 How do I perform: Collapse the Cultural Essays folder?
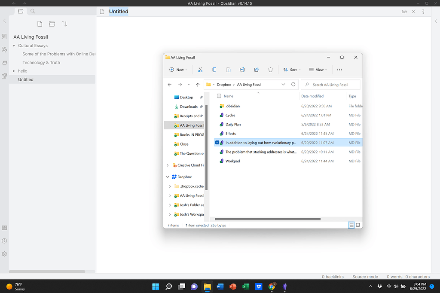14,46
